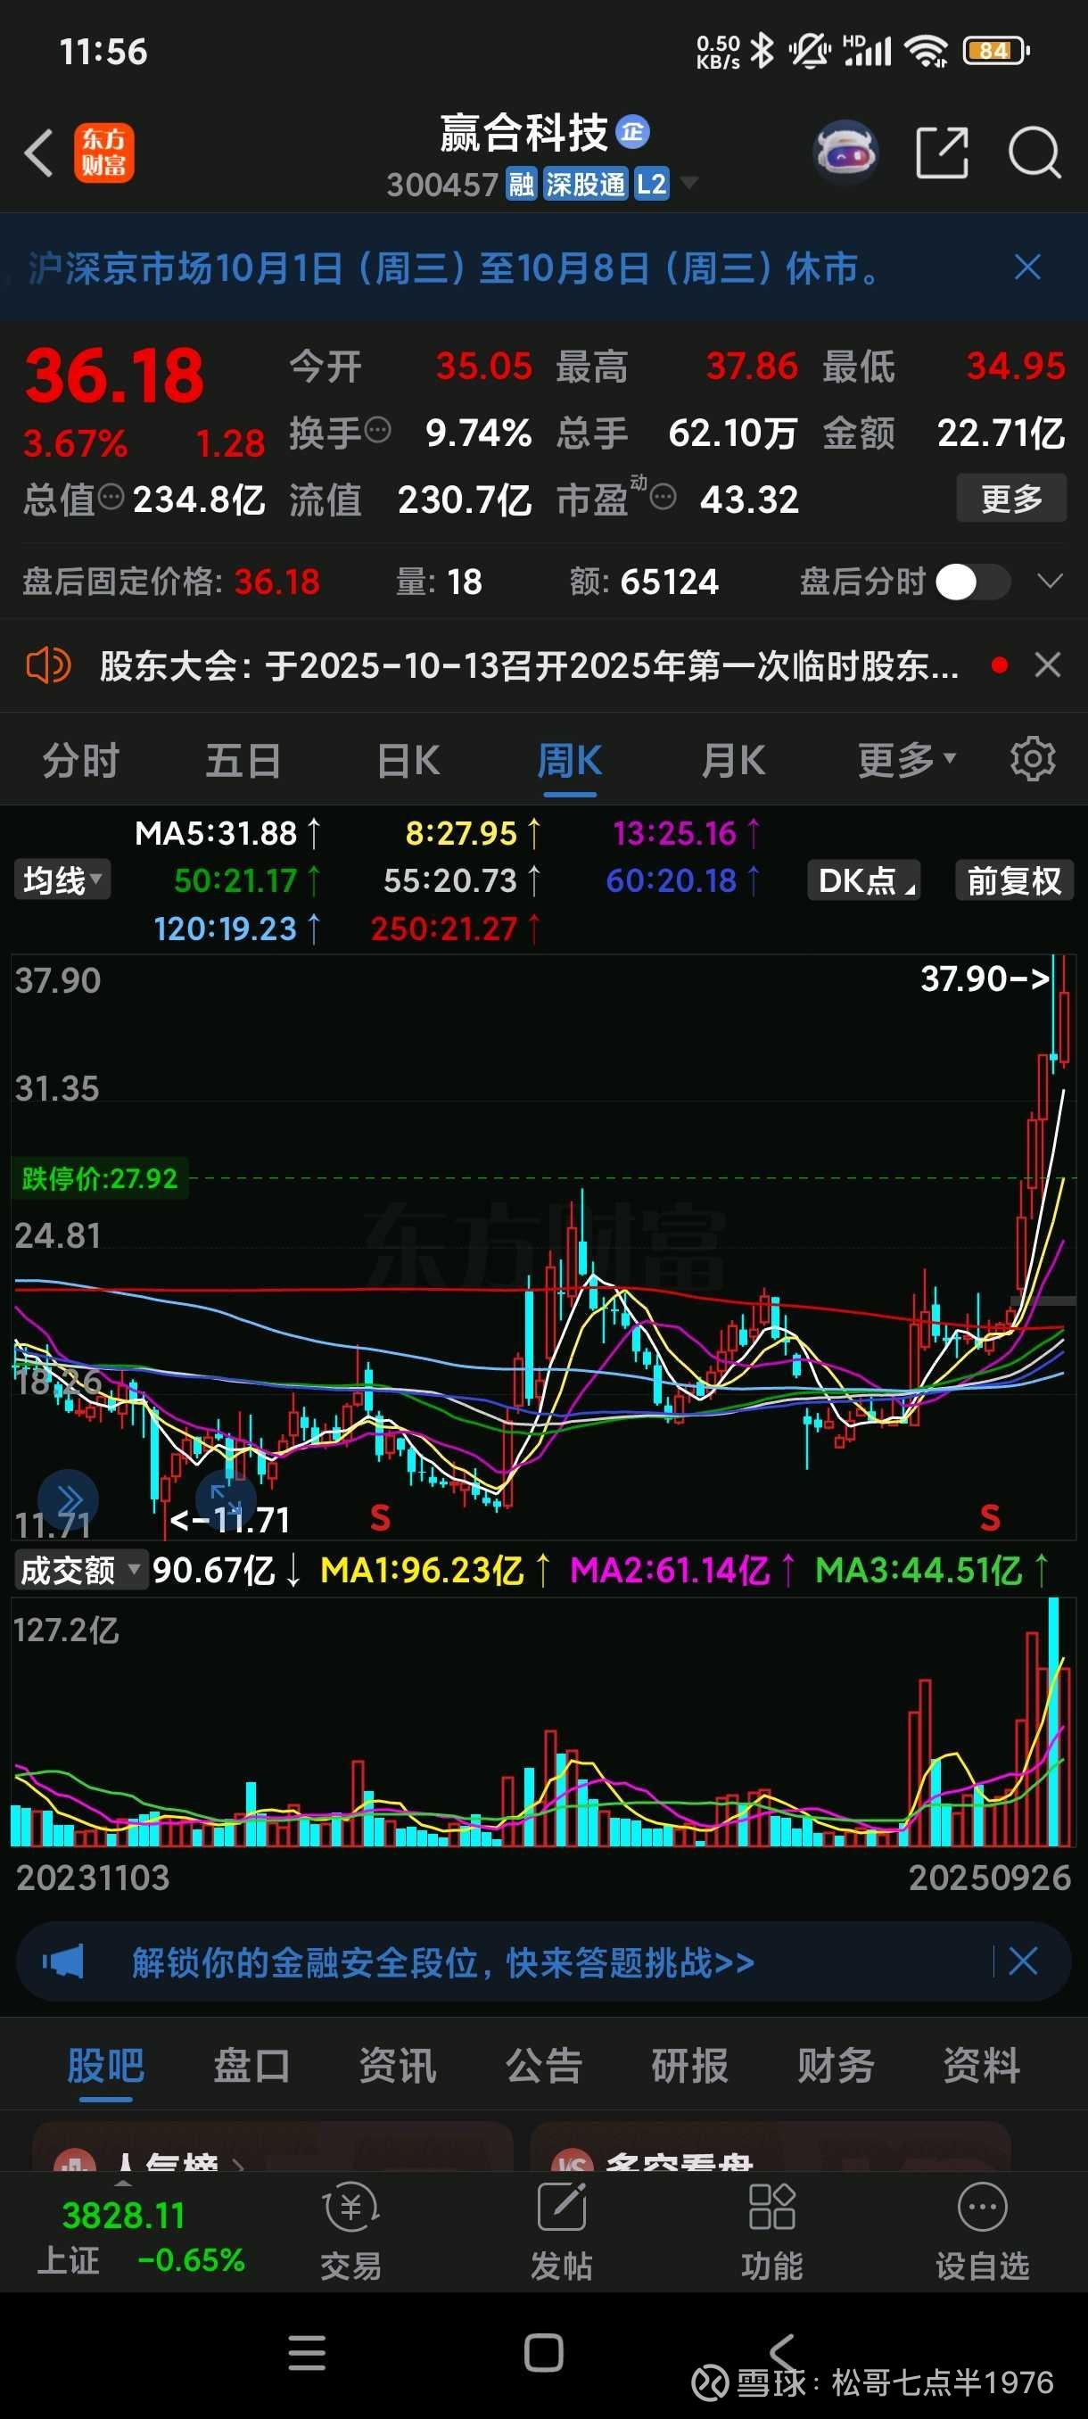Image resolution: width=1088 pixels, height=2419 pixels.
Task: Tap the 市盈 info circle icon
Action: click(663, 498)
